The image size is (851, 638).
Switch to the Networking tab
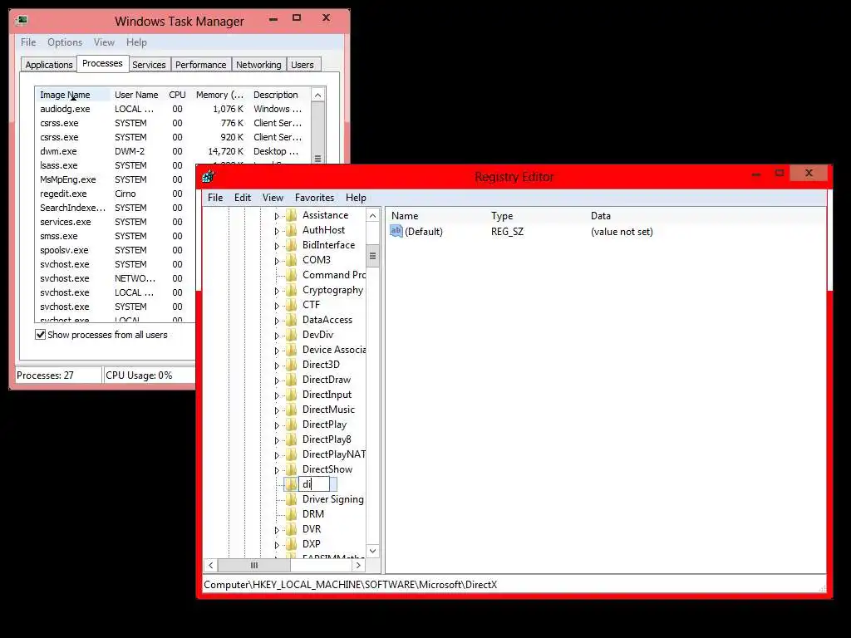click(258, 65)
